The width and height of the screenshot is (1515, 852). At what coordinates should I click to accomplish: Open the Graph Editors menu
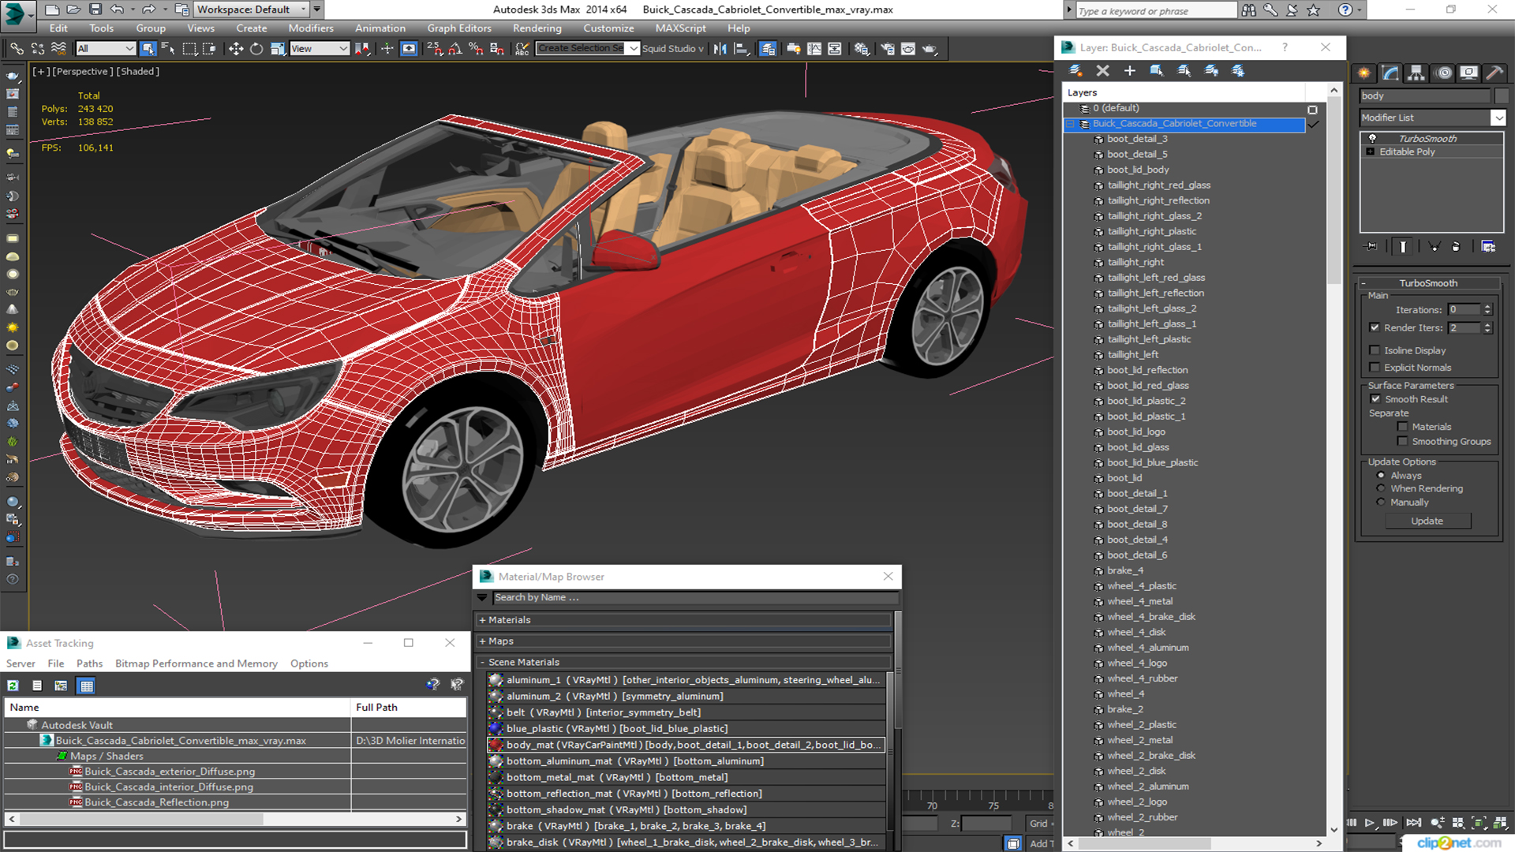[459, 28]
